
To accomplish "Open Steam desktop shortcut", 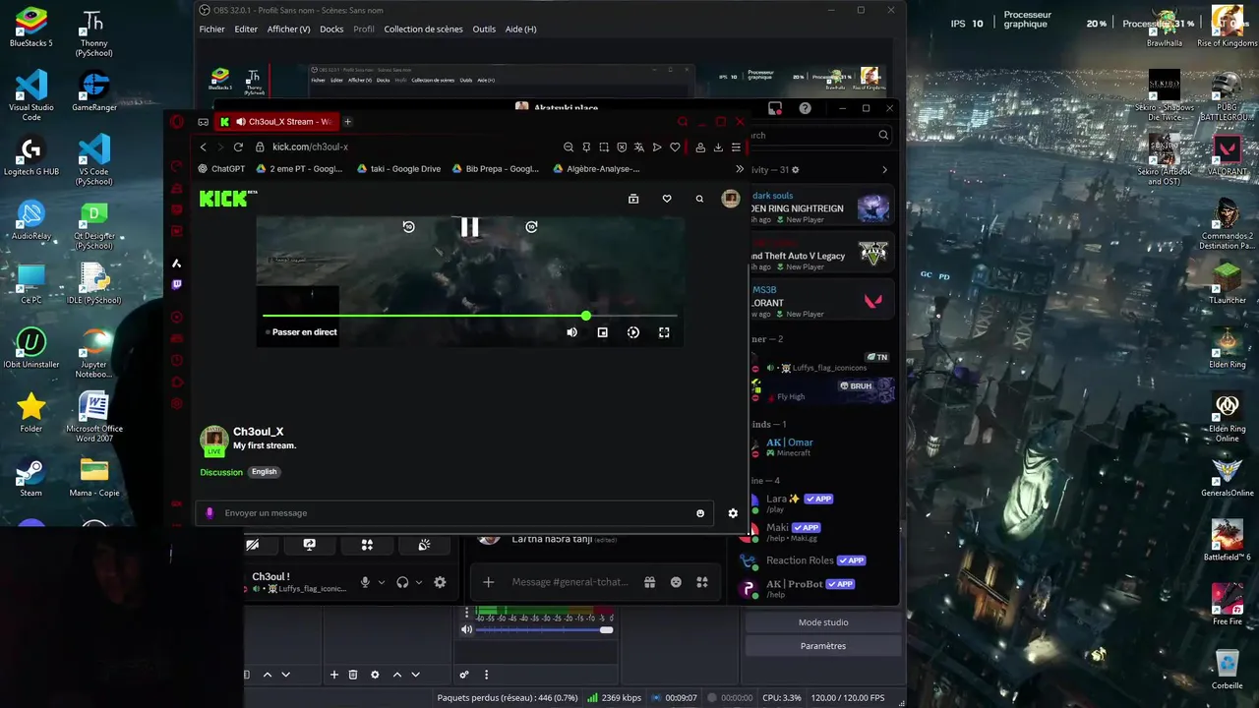I will click(x=31, y=477).
